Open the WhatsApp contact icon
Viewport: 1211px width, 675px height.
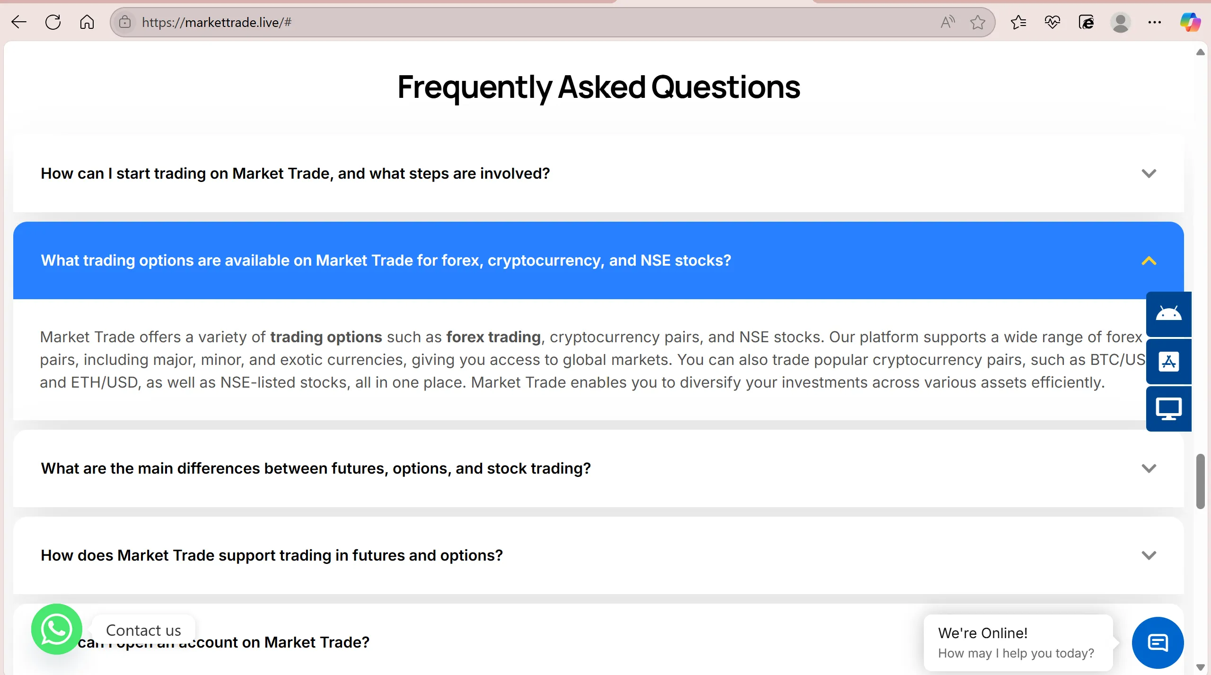tap(56, 629)
